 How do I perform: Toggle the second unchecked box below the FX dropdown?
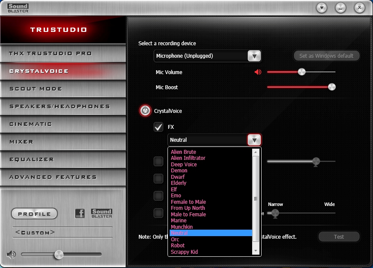[158, 178]
